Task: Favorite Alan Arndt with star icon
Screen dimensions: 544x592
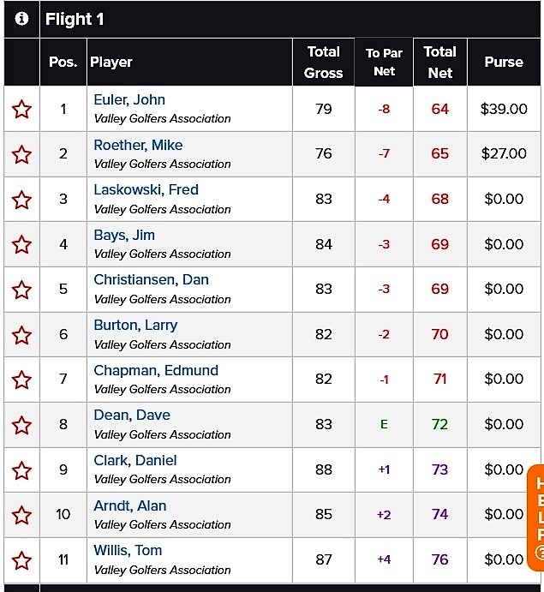Action: (x=21, y=515)
